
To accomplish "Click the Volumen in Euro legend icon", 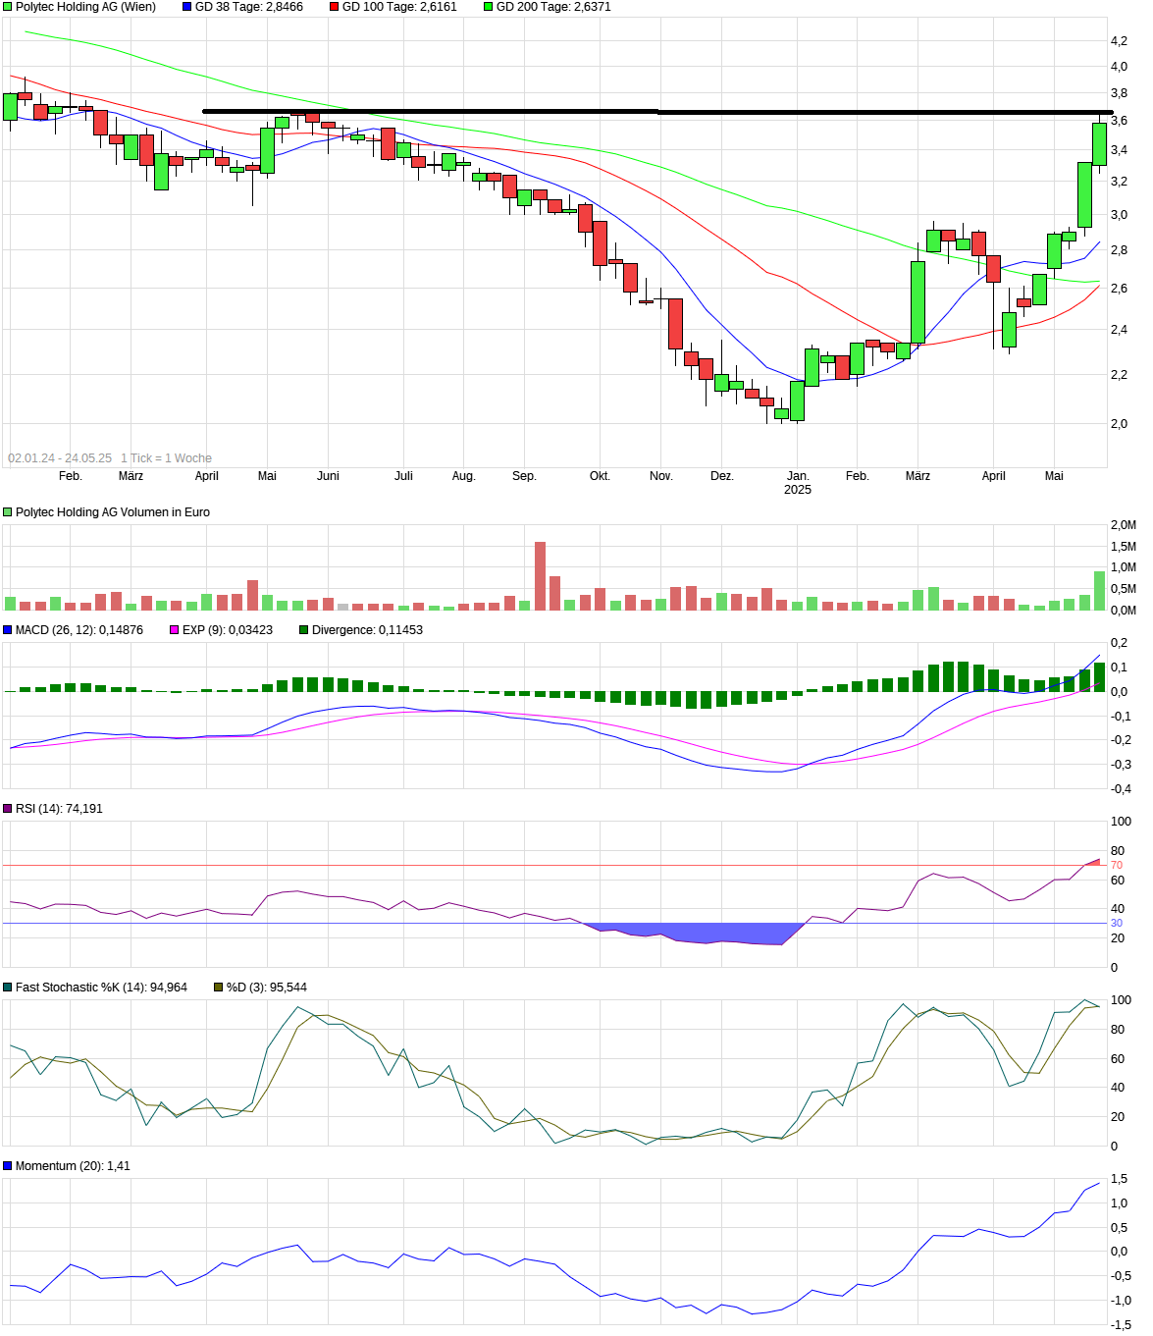I will (7, 511).
